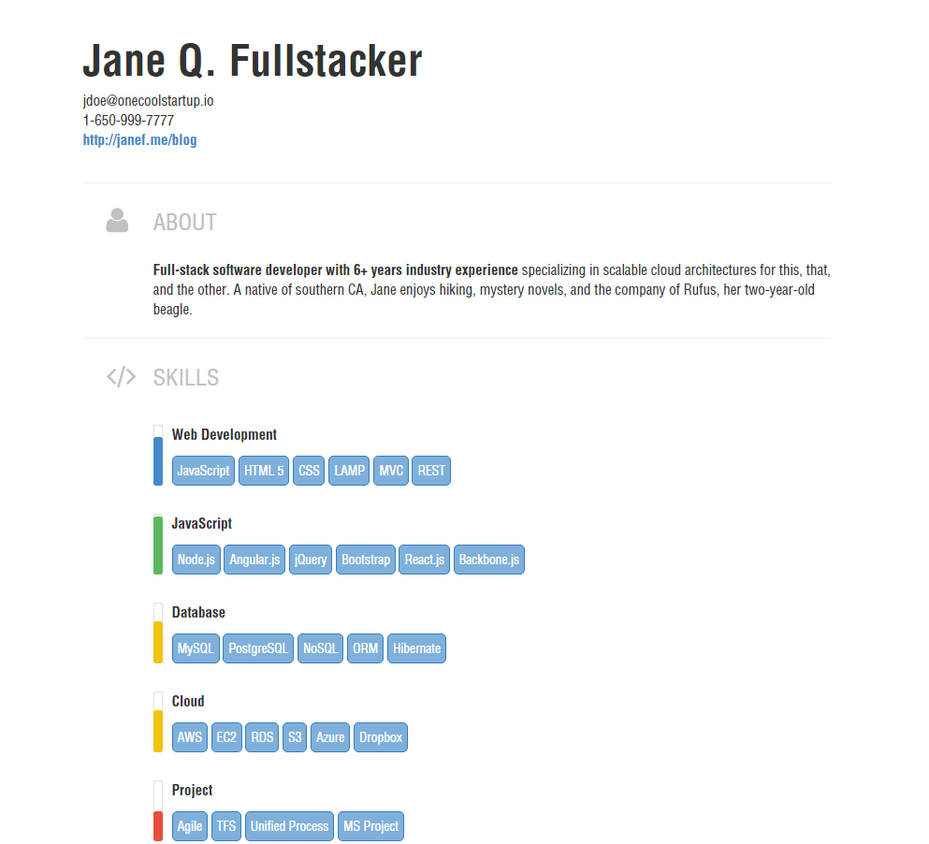Viewport: 929px width, 844px height.
Task: Click the green JavaScript skill level bar
Action: pos(158,546)
